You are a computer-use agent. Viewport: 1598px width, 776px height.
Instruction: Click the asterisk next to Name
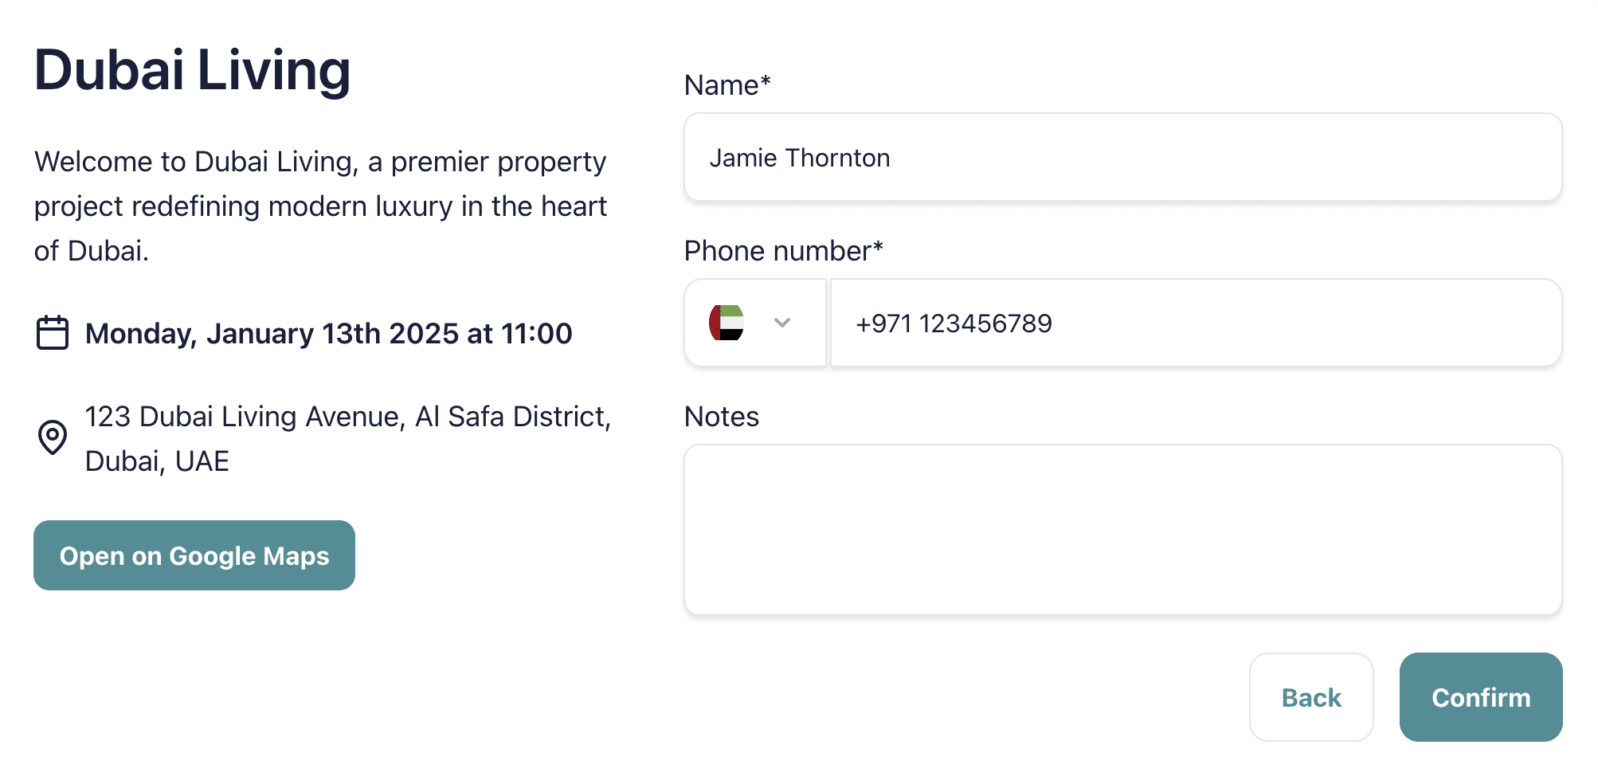pyautogui.click(x=766, y=81)
